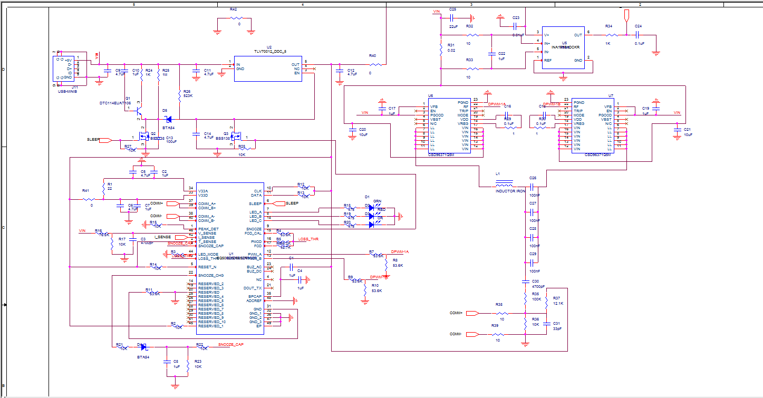Select the U6 CSD96371Q5M block
The image size is (763, 398).
[x=448, y=126]
